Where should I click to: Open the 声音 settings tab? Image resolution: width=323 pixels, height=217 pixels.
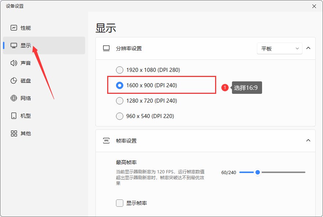click(26, 63)
